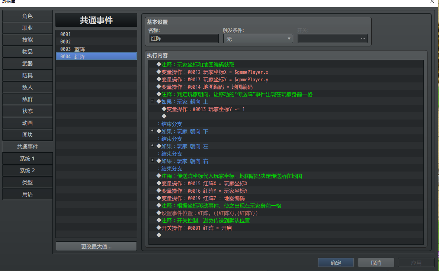Select the 状态 tab
Viewport: 439px width, 271px height.
(28, 111)
